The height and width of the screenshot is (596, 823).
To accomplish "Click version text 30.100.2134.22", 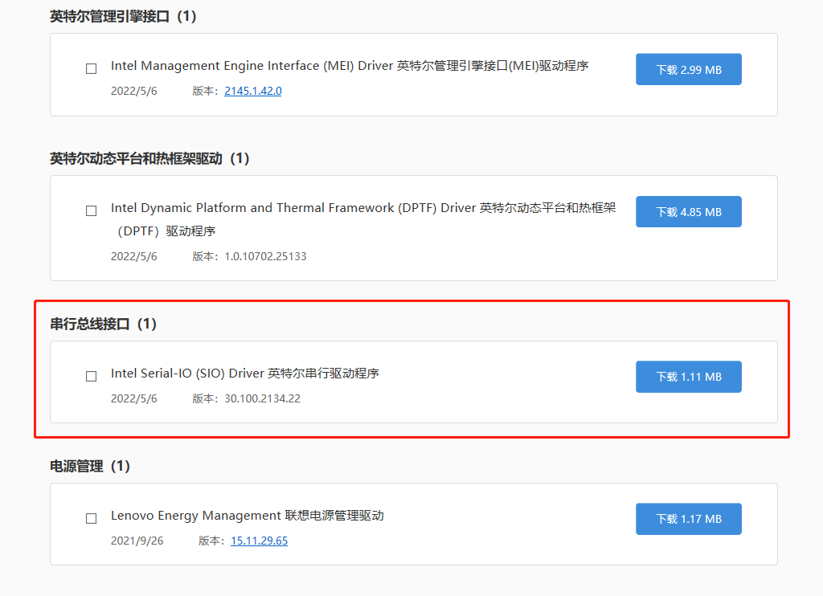I will coord(262,398).
